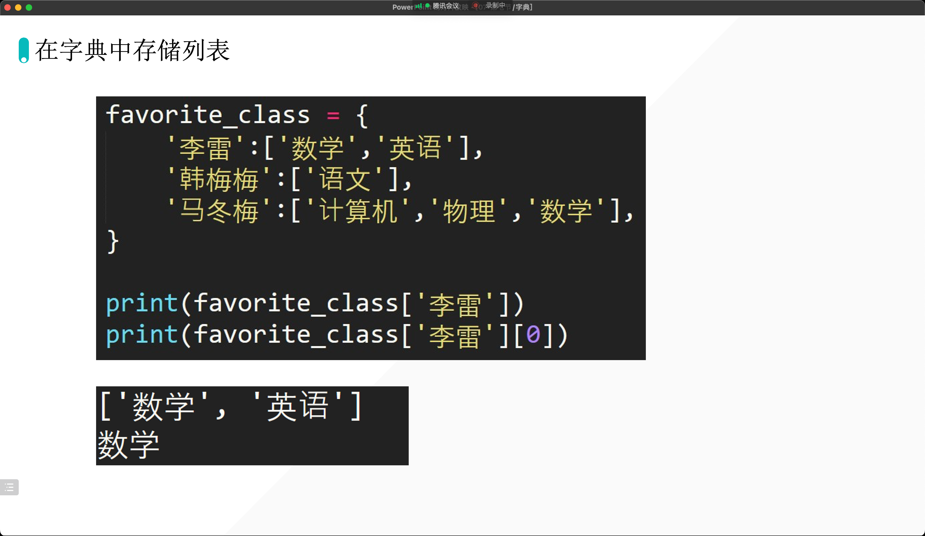Click the 腾讯会议 label in overlay
This screenshot has height=536, width=925.
(446, 6)
